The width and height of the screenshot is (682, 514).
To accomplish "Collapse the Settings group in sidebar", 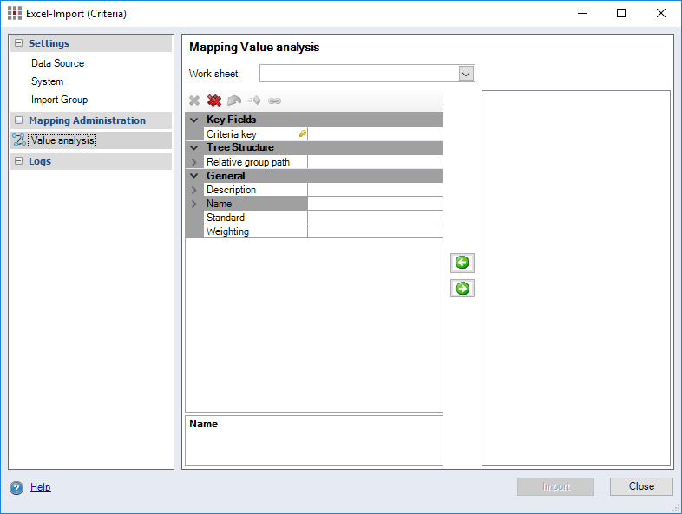I will (19, 43).
